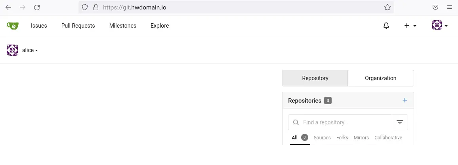Open the repository filter icon
The image size is (458, 165).
point(400,122)
